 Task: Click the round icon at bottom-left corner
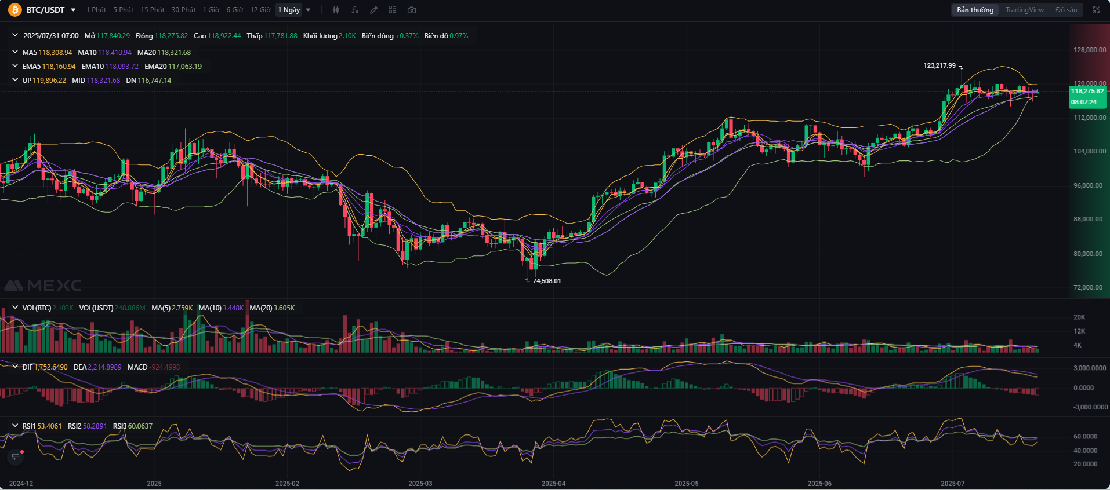click(x=16, y=457)
